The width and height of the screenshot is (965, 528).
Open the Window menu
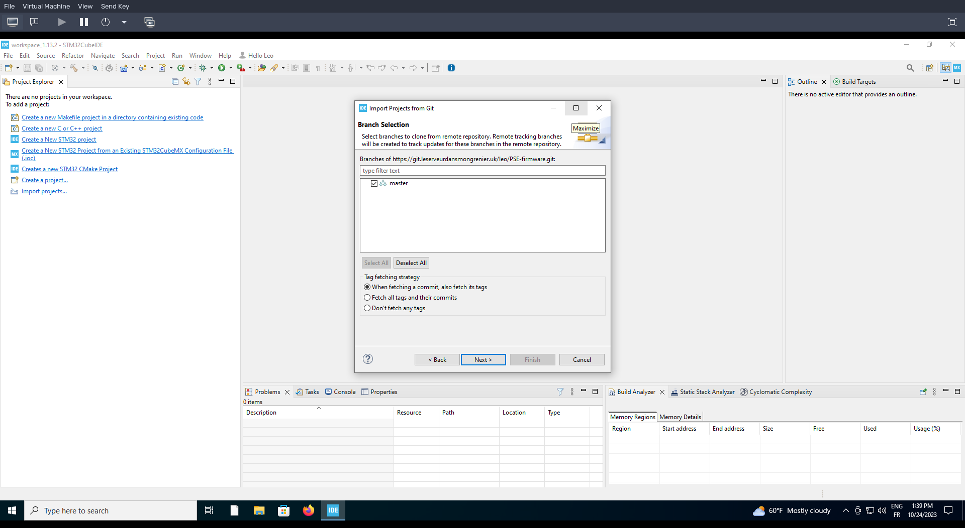[200, 55]
